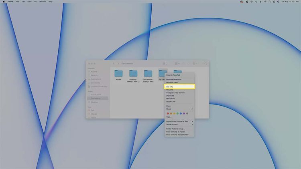This screenshot has height=169, width=301.
Task: Expand the Quick Actions submenu
Action: point(192,124)
